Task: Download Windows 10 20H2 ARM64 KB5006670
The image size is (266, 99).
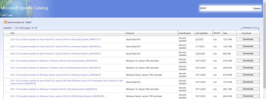Action: (248, 68)
